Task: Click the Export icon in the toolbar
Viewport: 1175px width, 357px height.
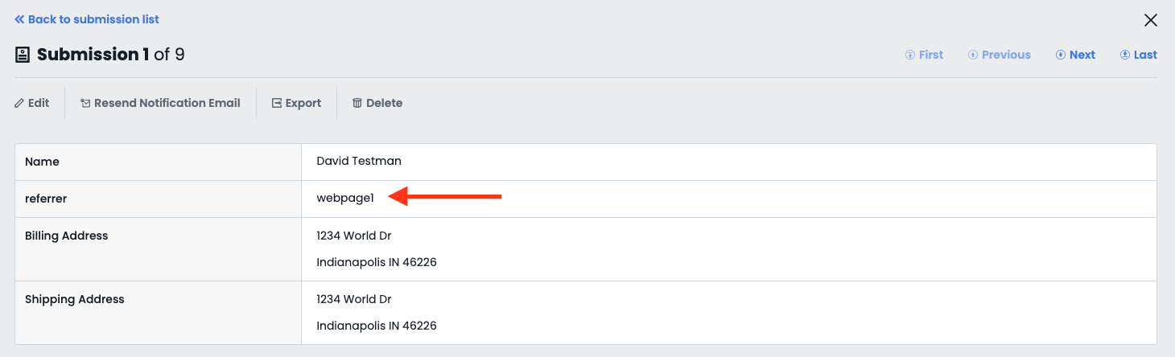Action: pos(277,103)
